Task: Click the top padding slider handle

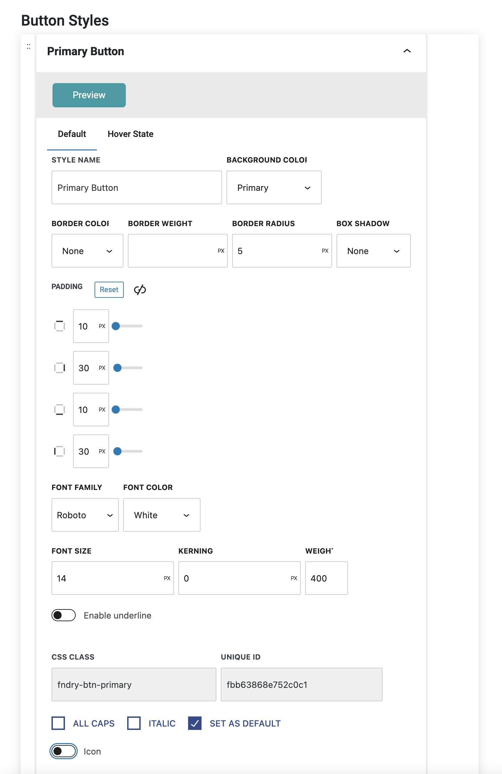Action: (116, 326)
